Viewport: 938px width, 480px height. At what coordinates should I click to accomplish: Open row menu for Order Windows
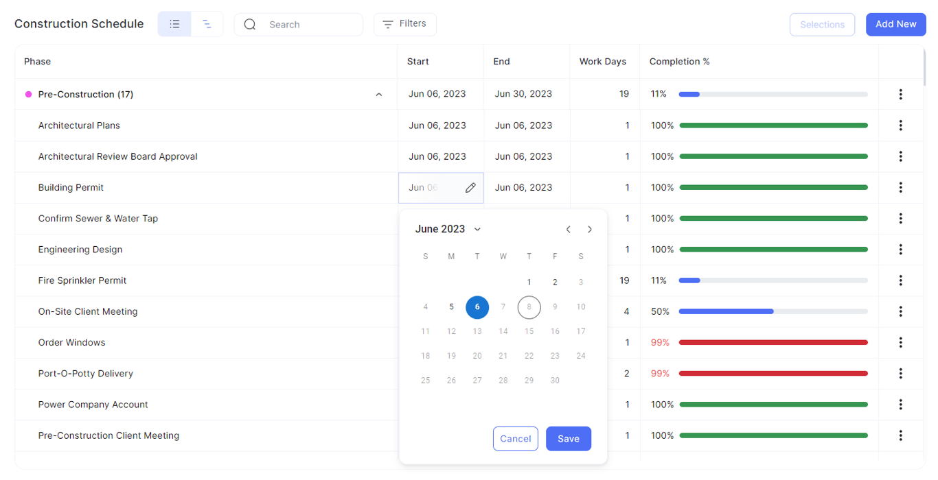(900, 342)
